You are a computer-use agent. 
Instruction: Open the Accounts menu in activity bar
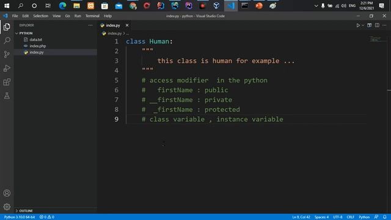coord(7,193)
